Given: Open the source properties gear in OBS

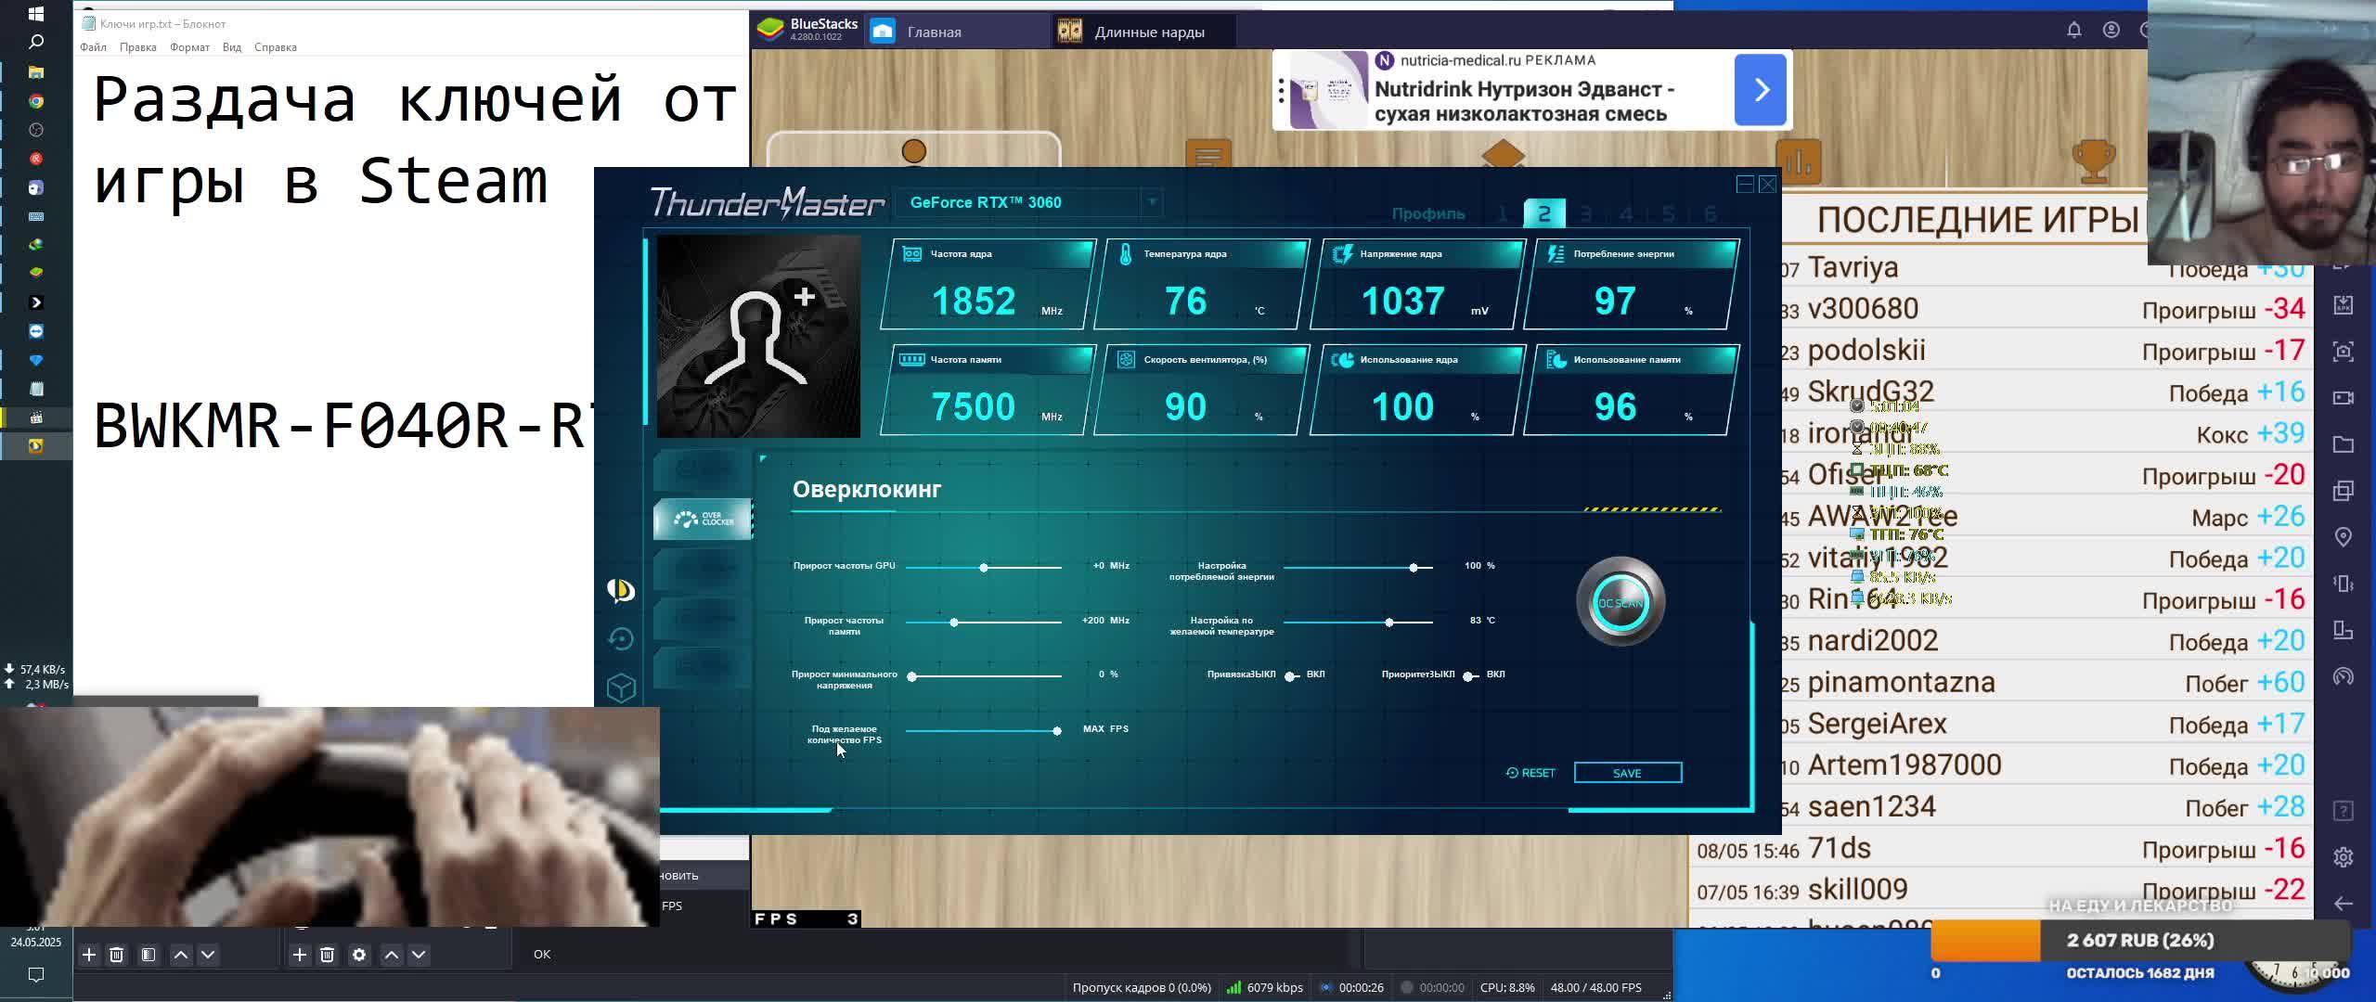Looking at the screenshot, I should (359, 954).
